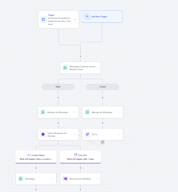The height and width of the screenshot is (192, 178).
Task: Open the three-dot menu on the Trigger node
Action: [75, 20]
